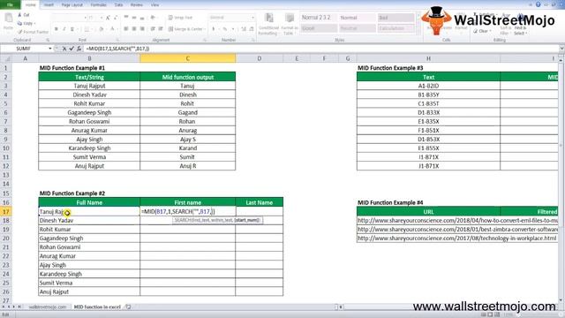
Task: Select the row 17 header
Action: pyautogui.click(x=6, y=211)
